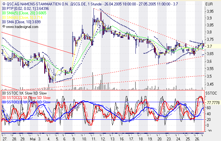The image size is (221, 141).
Task: Click the XX marker beside green SMA(5) legend
Action: 4,13
